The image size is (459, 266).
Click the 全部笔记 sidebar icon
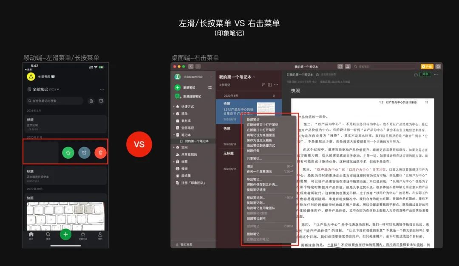pyautogui.click(x=177, y=127)
